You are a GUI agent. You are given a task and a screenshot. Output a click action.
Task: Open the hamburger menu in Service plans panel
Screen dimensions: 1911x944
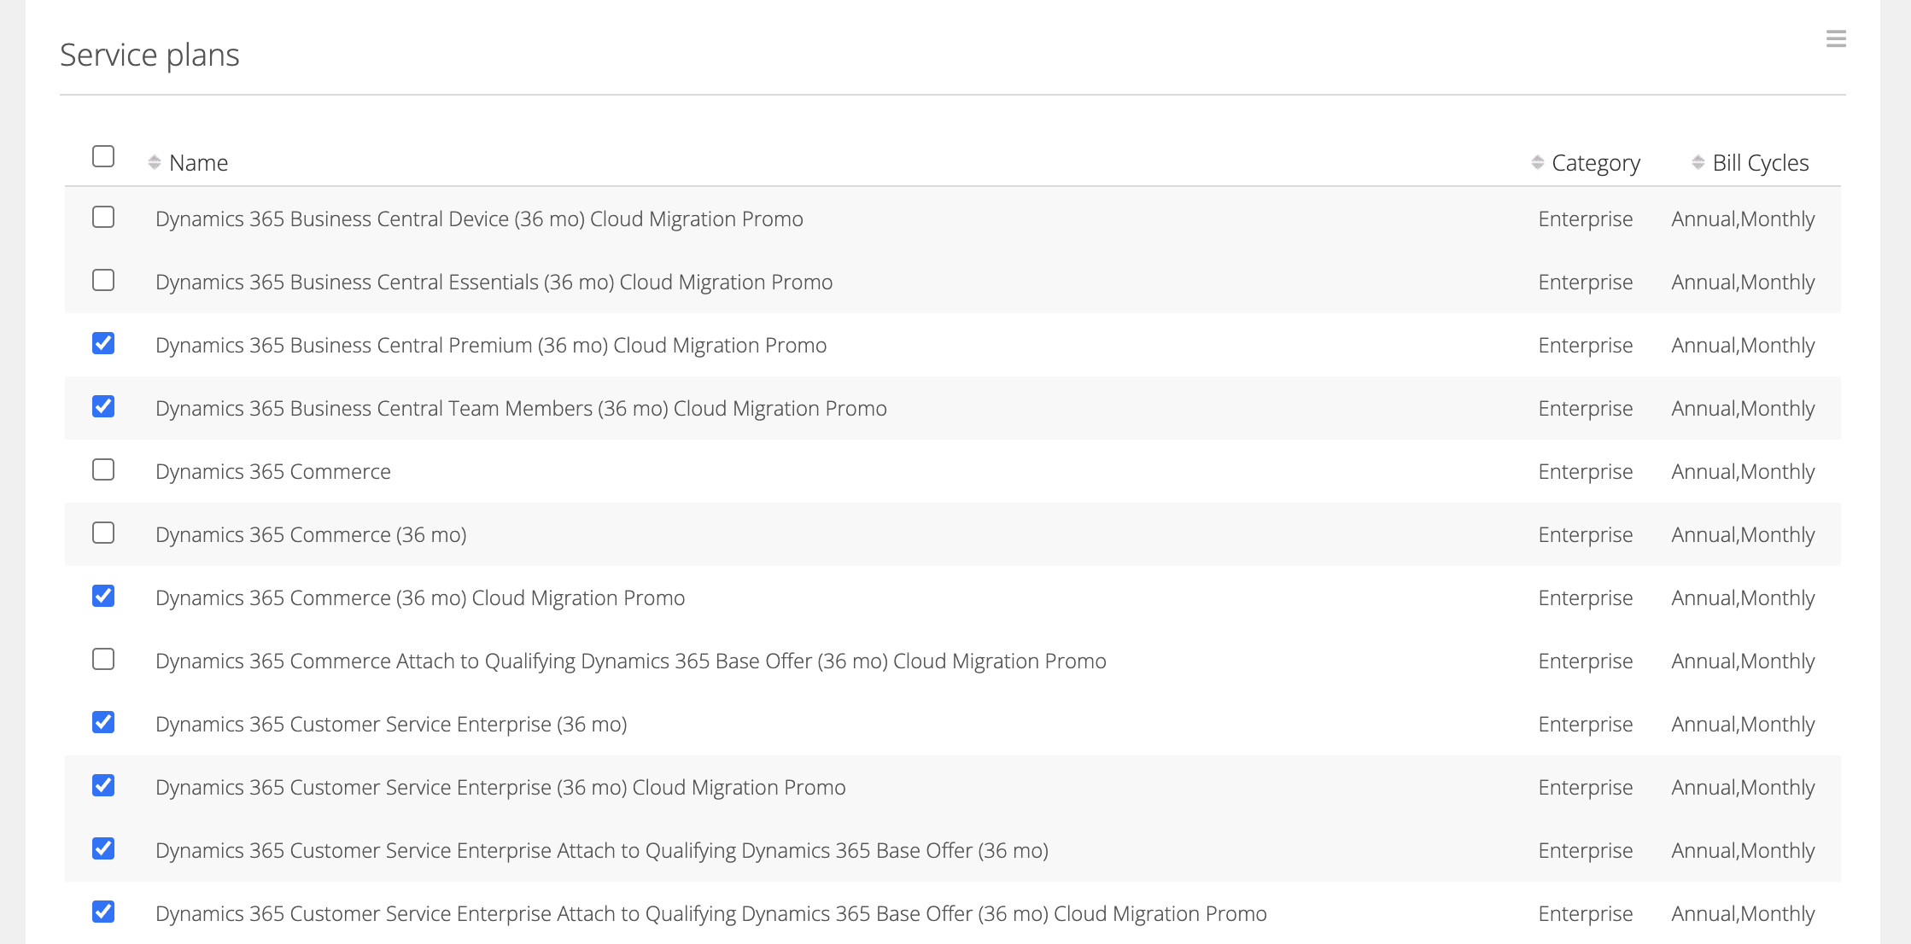(x=1836, y=38)
